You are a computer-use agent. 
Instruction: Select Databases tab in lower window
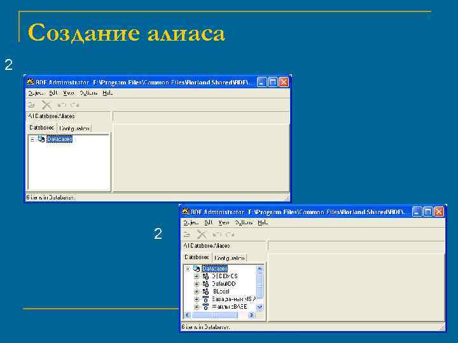(x=197, y=257)
